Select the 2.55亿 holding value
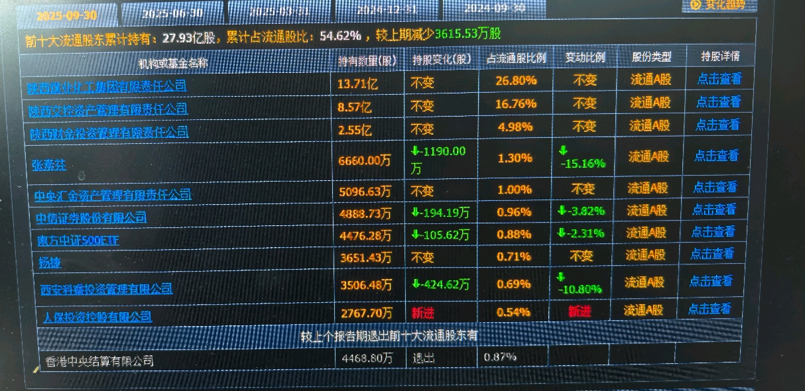Image resolution: width=805 pixels, height=391 pixels. click(x=355, y=131)
